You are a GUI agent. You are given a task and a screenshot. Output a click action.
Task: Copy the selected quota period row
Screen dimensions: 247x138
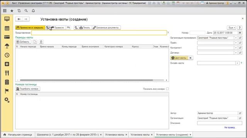(35, 42)
